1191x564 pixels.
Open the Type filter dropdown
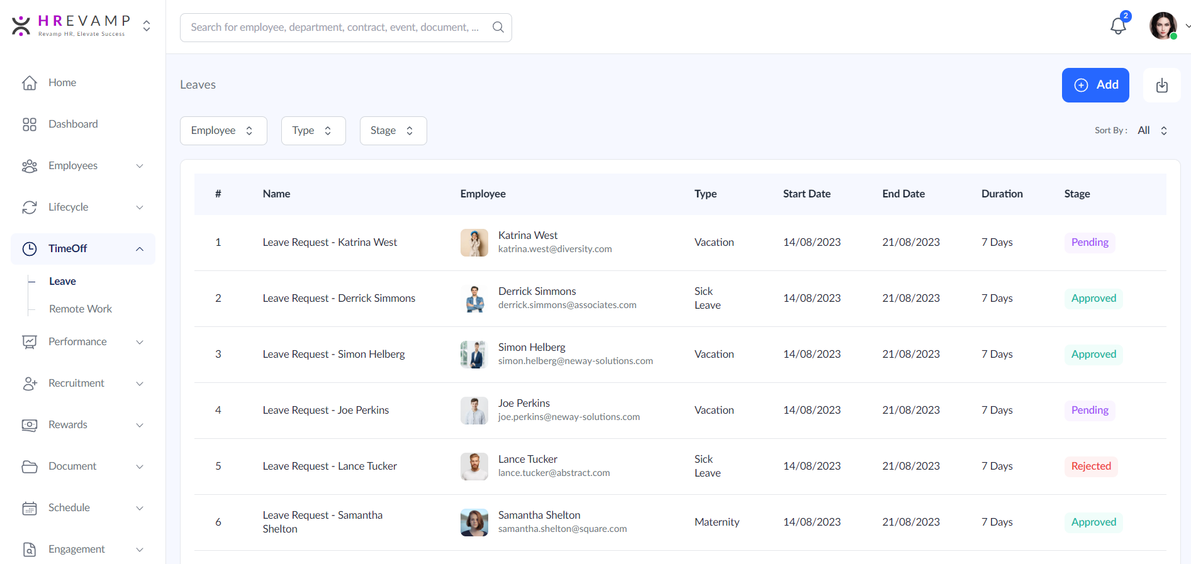(x=313, y=131)
